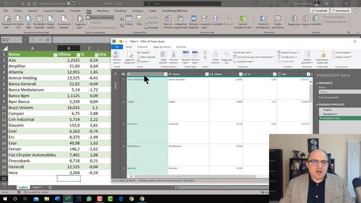361x203 pixels.
Task: Open Sviluppo ribbon tab
Action: click(138, 11)
